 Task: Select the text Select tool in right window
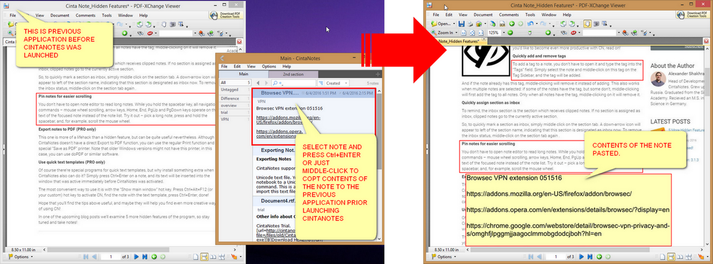[x=604, y=24]
